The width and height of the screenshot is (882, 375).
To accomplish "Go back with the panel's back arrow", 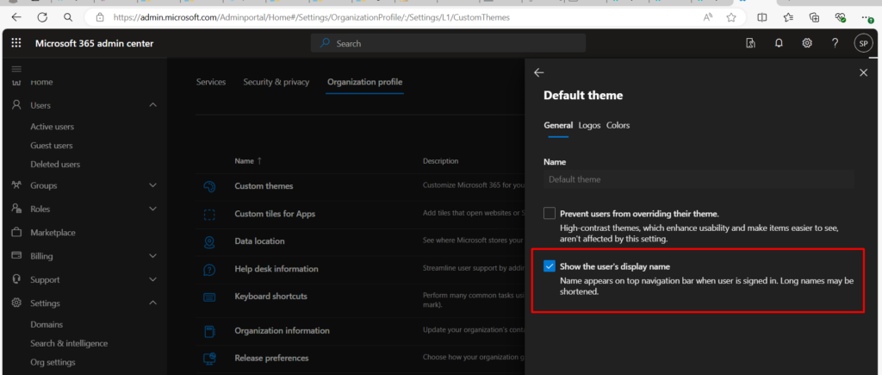I will [539, 72].
